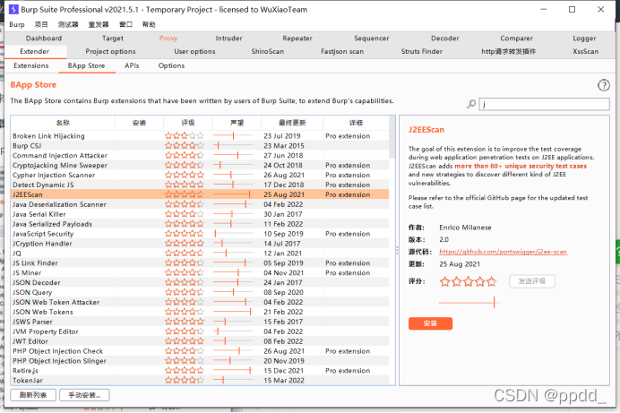The image size is (620, 413).
Task: Open the 重发器 menu
Action: coord(98,24)
